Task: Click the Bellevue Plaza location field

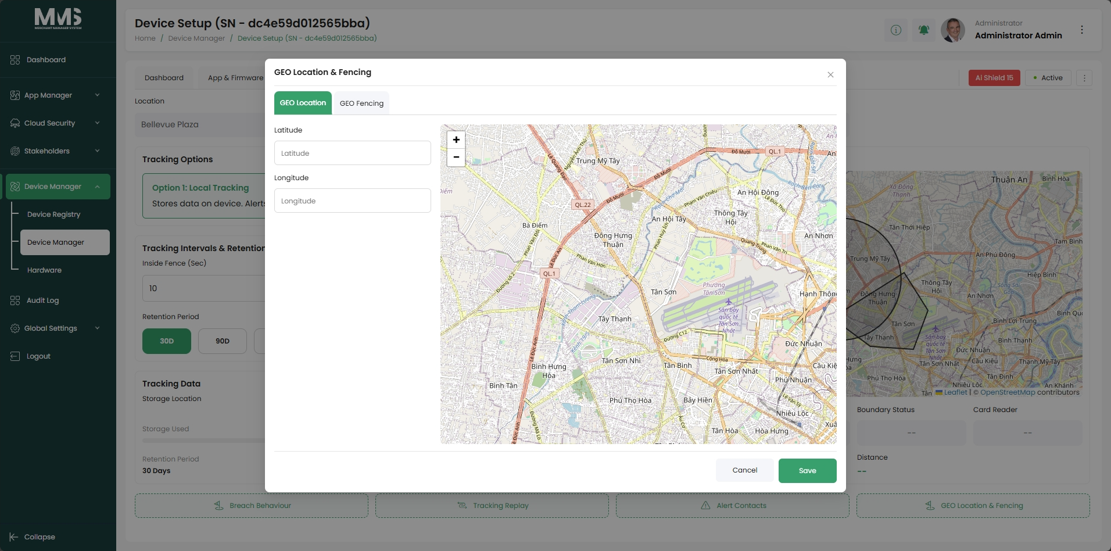Action: click(x=200, y=124)
